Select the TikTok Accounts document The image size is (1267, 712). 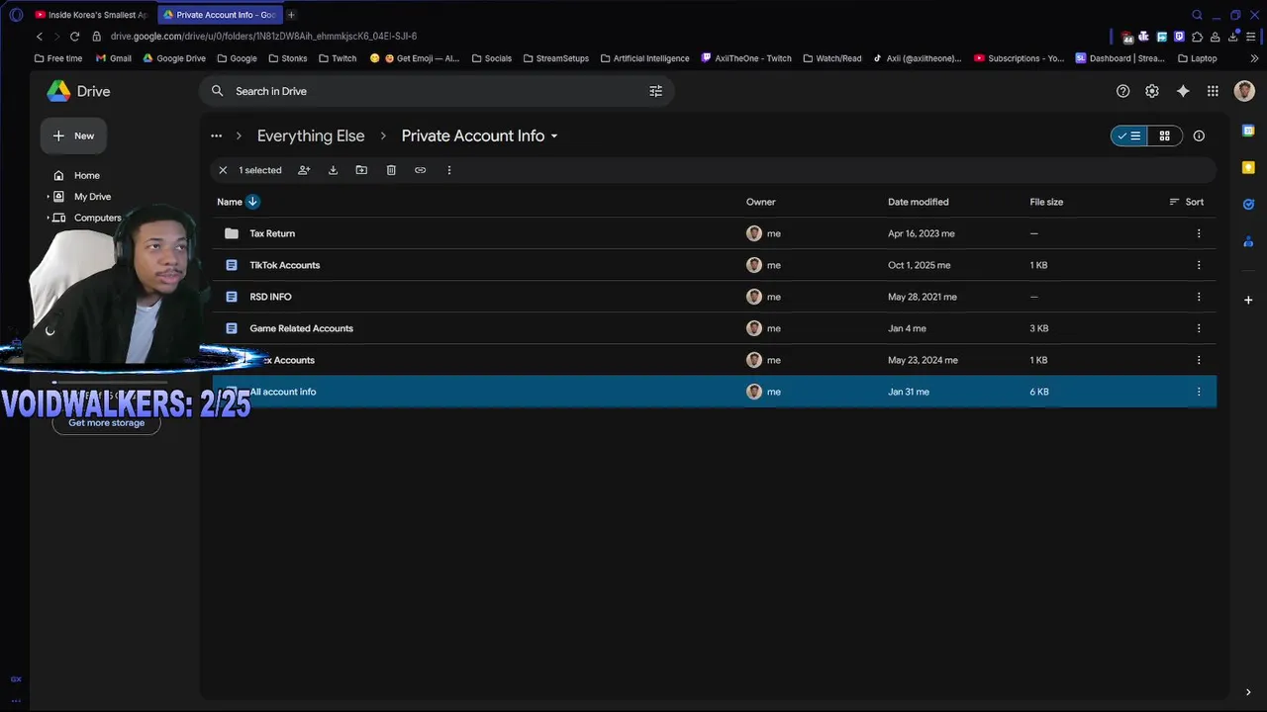click(x=714, y=265)
